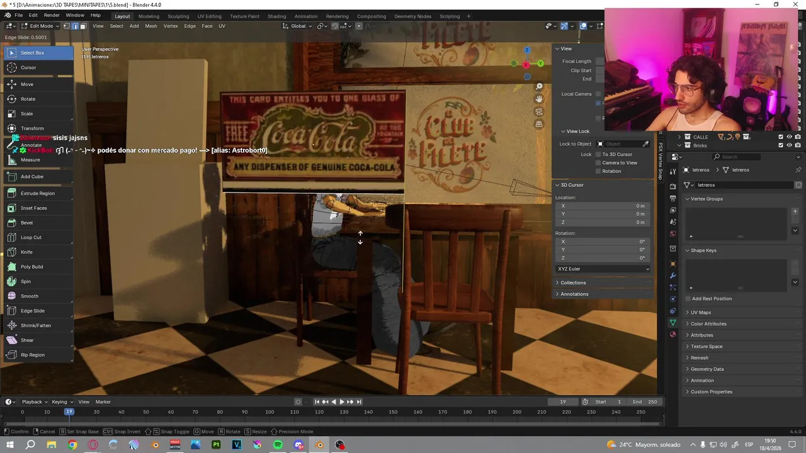Select the Shrink/Fatten tool
The height and width of the screenshot is (453, 806).
[38, 325]
